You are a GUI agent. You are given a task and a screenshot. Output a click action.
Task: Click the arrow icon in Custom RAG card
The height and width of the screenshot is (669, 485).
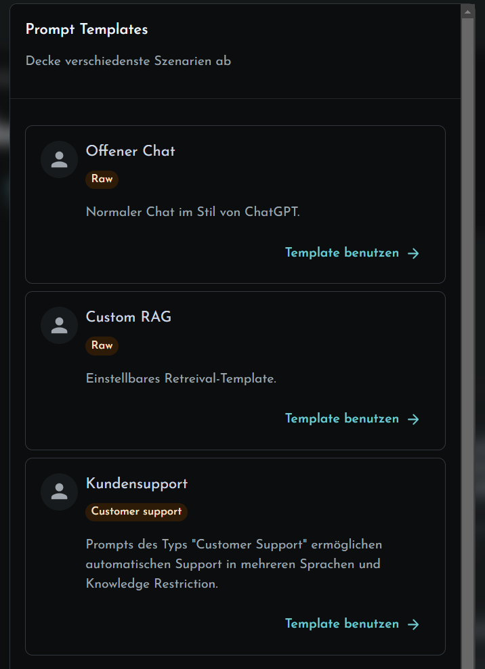(x=413, y=419)
